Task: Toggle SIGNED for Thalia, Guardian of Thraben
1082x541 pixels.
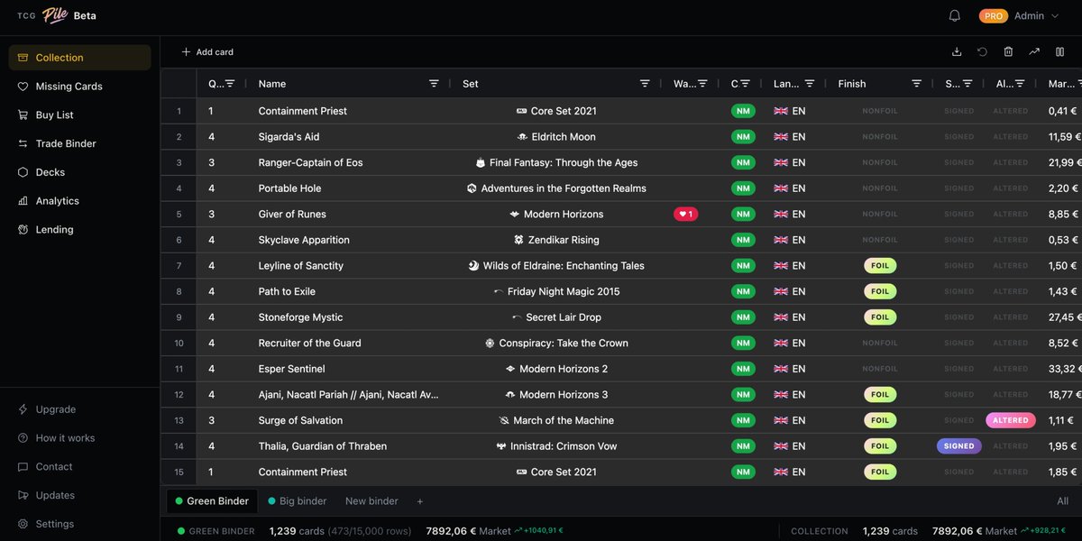Action: click(959, 446)
